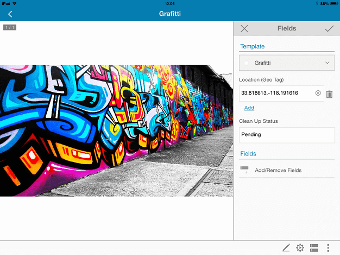This screenshot has width=340, height=255.
Task: Select the pencil edit tool
Action: click(x=286, y=247)
